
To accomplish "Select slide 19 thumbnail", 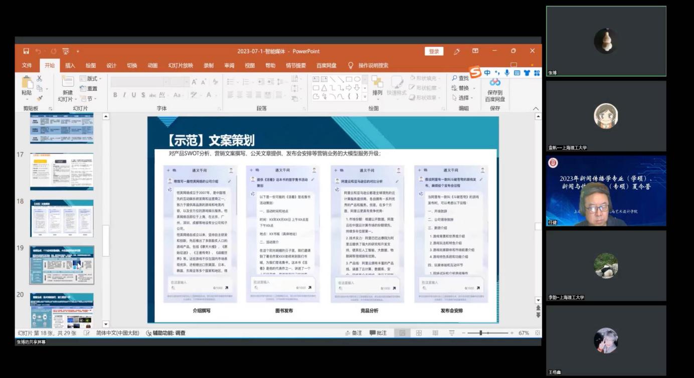I will 62,265.
